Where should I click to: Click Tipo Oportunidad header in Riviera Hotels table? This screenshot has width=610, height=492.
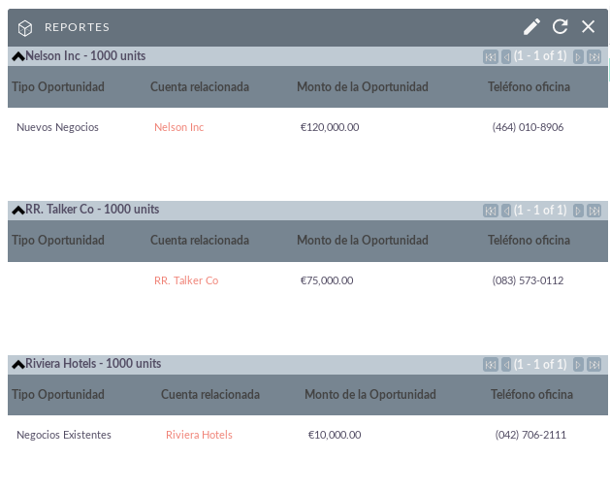[x=58, y=394]
